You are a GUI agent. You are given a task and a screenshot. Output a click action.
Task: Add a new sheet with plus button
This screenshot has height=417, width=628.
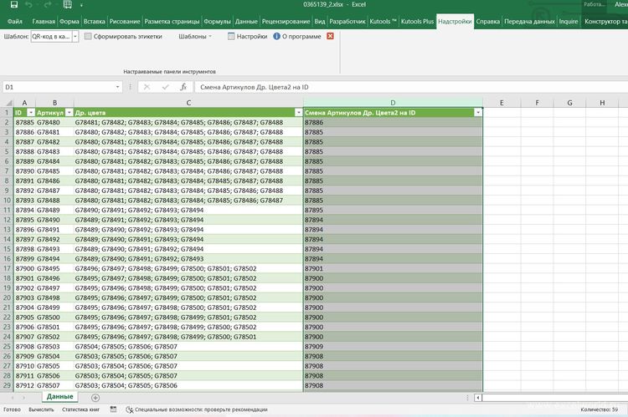95,398
